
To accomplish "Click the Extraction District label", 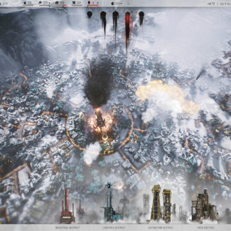I will click(x=161, y=228).
